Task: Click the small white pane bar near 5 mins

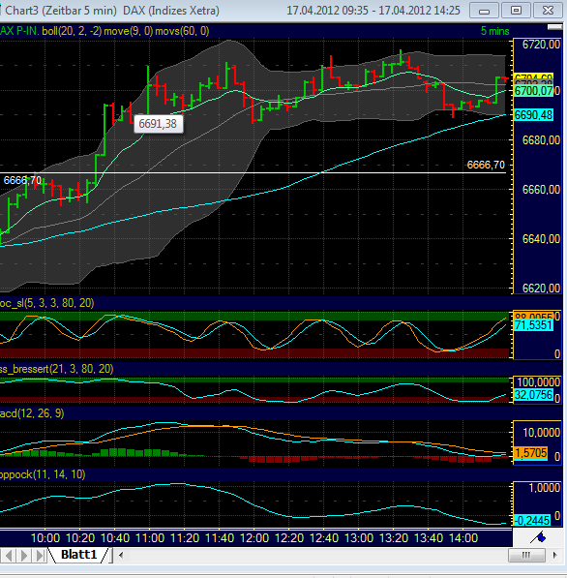Action: point(554,26)
